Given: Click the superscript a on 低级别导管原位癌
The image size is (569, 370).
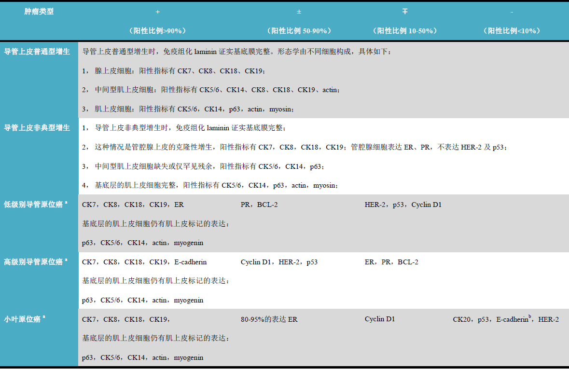Looking at the screenshot, I should click(x=66, y=203).
